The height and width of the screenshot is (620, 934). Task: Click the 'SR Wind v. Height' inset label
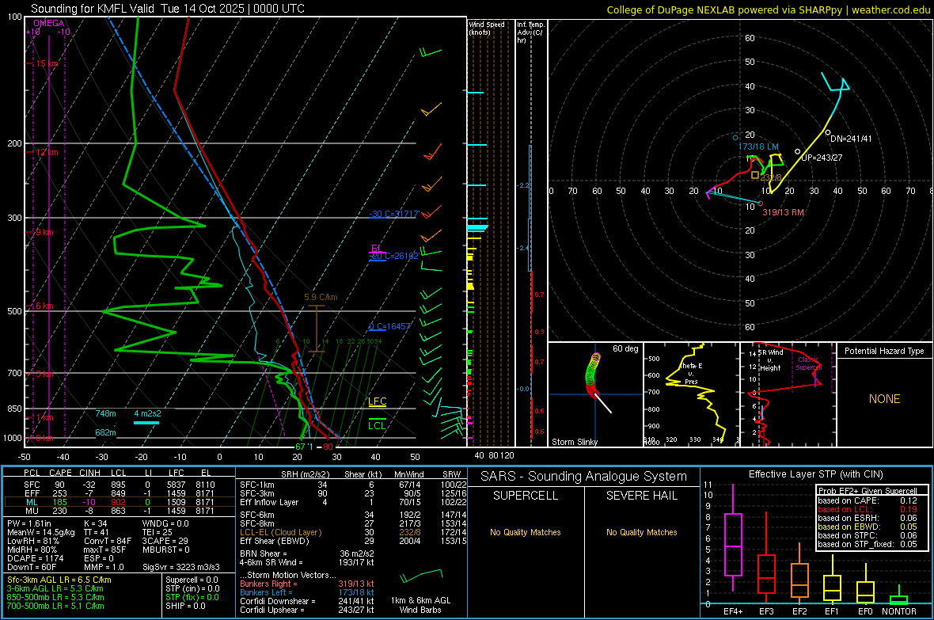(x=770, y=360)
